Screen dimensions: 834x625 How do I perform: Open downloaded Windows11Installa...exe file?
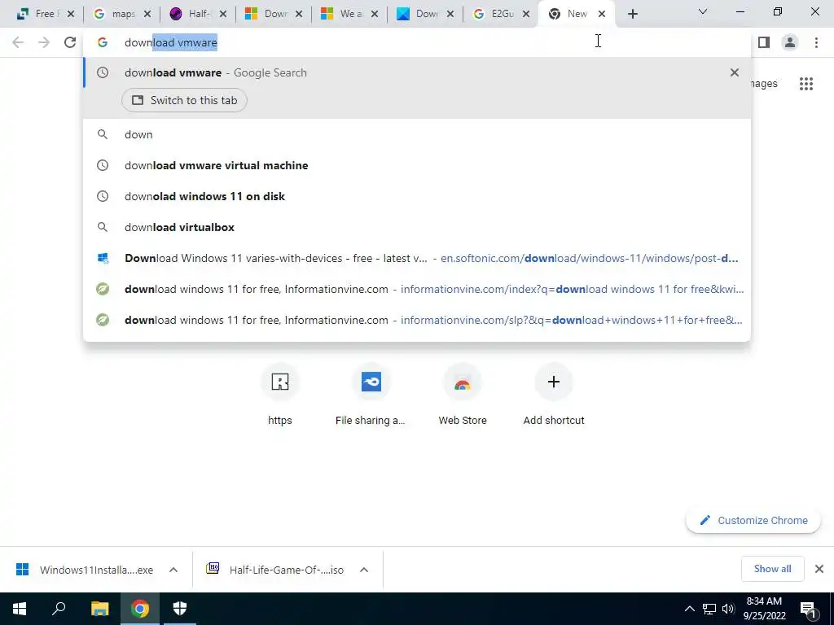[85, 570]
